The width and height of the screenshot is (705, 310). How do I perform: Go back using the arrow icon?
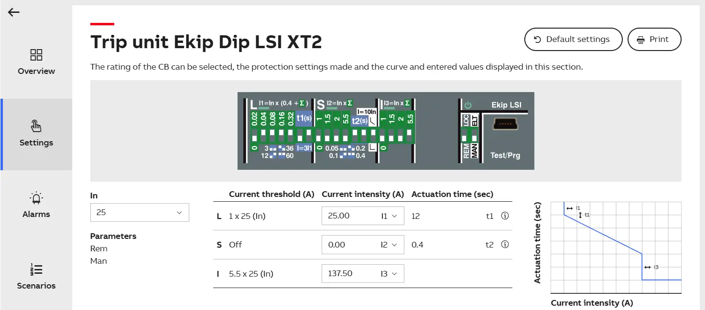point(14,12)
